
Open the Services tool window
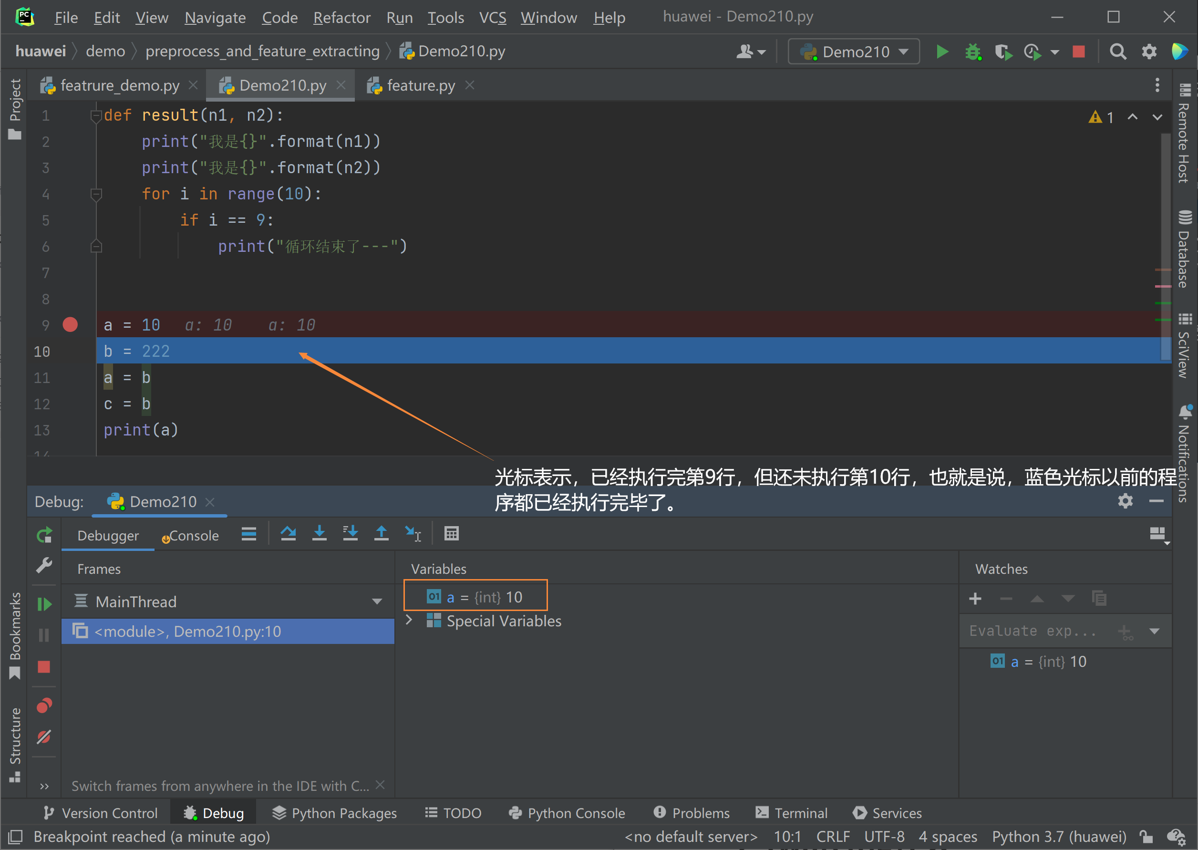[x=887, y=813]
